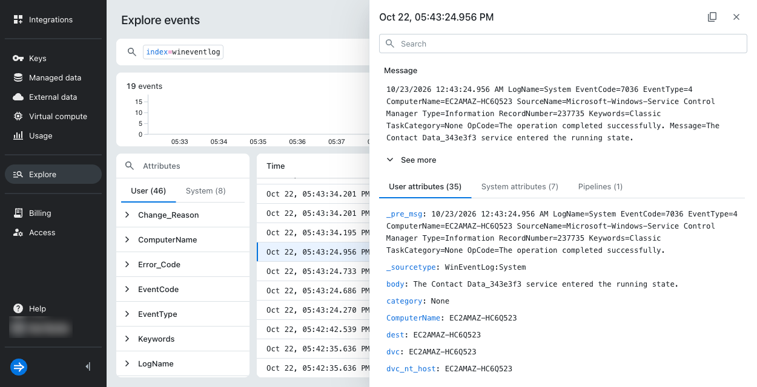Click the Attributes search field
Viewport: 757px width, 387px height.
point(183,166)
